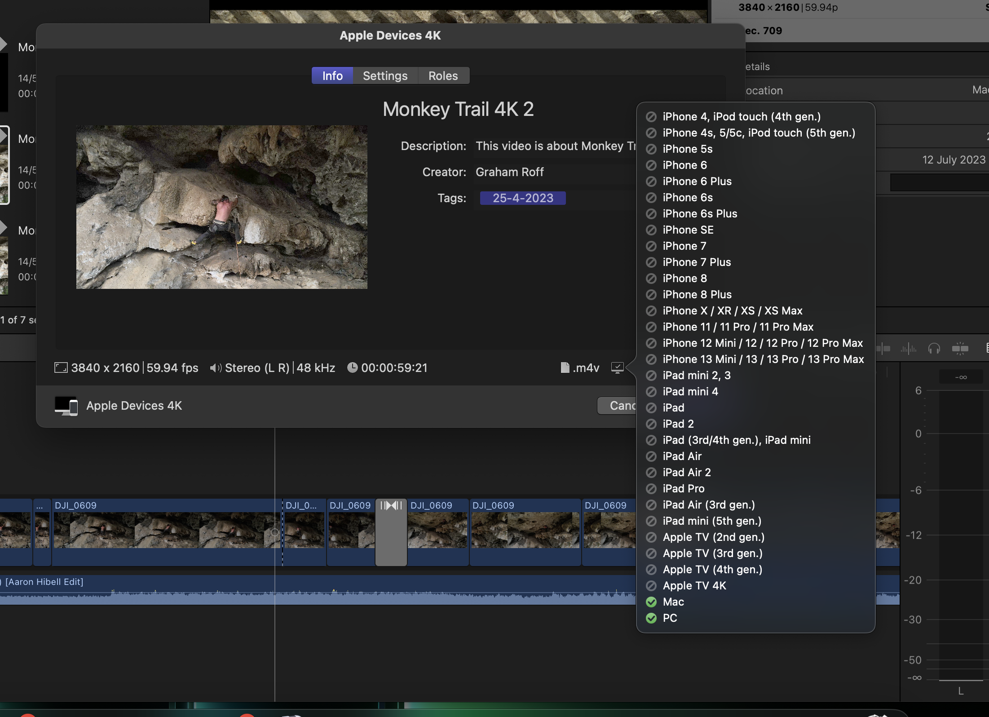Image resolution: width=989 pixels, height=717 pixels.
Task: Click the green checkmark next to PC
Action: [651, 618]
